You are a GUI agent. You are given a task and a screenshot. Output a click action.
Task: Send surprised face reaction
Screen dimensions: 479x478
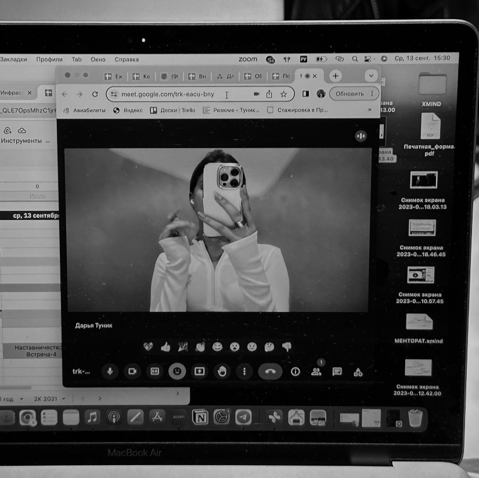pos(235,347)
